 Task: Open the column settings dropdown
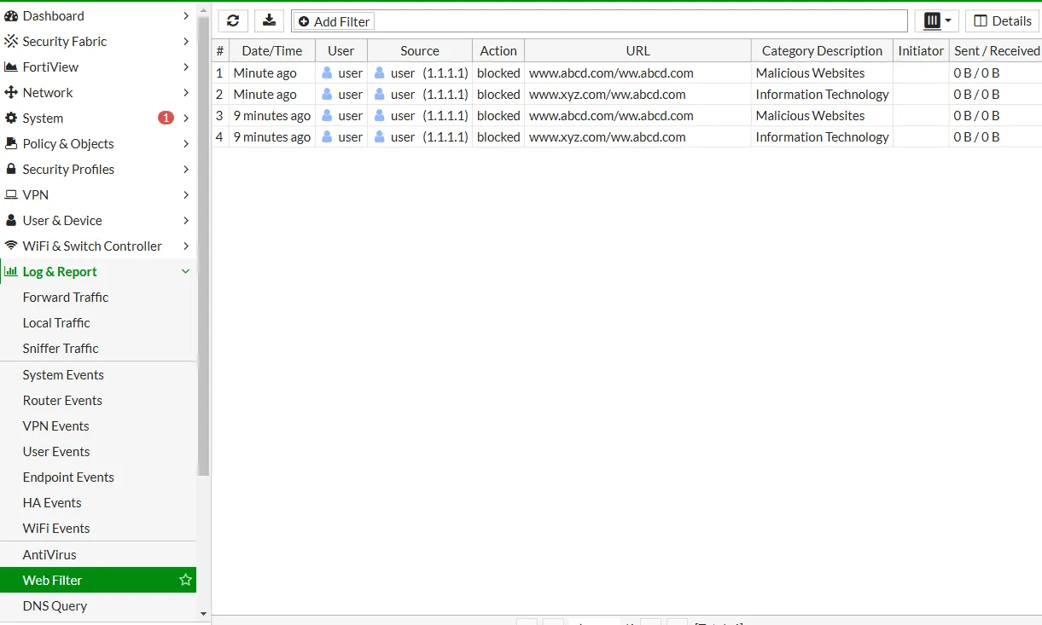click(936, 21)
